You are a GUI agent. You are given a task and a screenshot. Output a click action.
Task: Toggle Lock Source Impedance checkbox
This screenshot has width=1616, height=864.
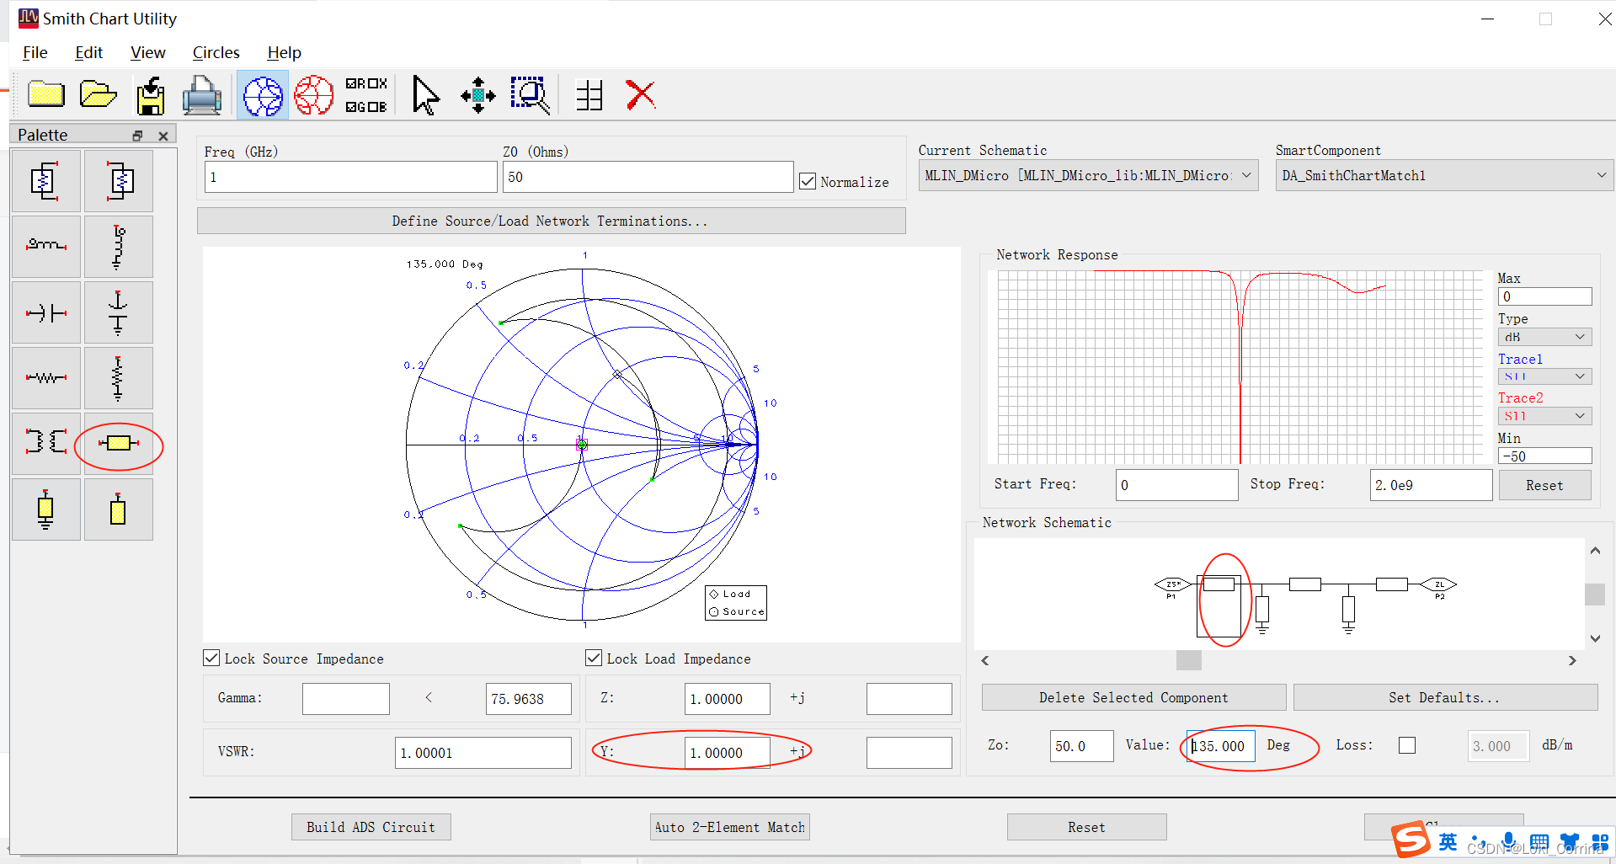(x=211, y=658)
